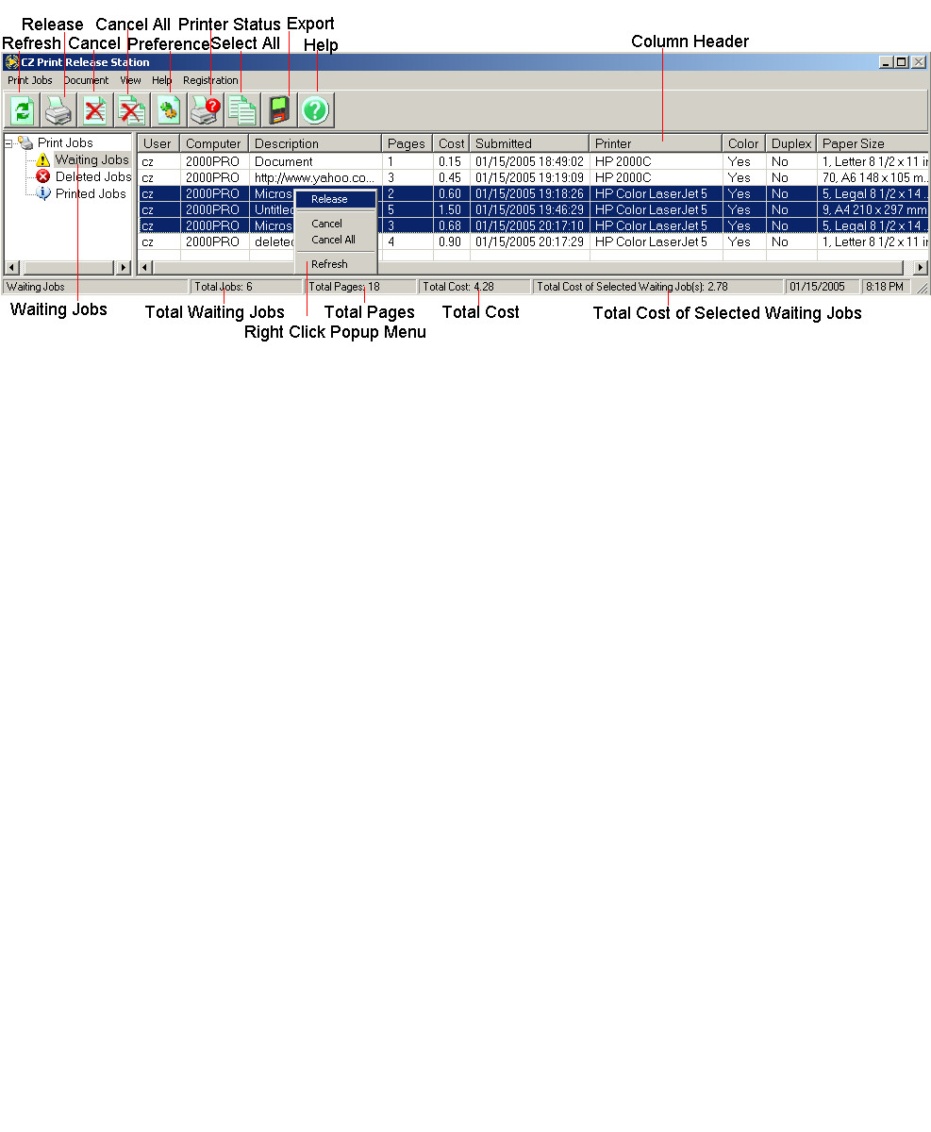This screenshot has width=931, height=1132.
Task: Click the 01/15/2005 20:17:29 submitted cell
Action: 529,241
